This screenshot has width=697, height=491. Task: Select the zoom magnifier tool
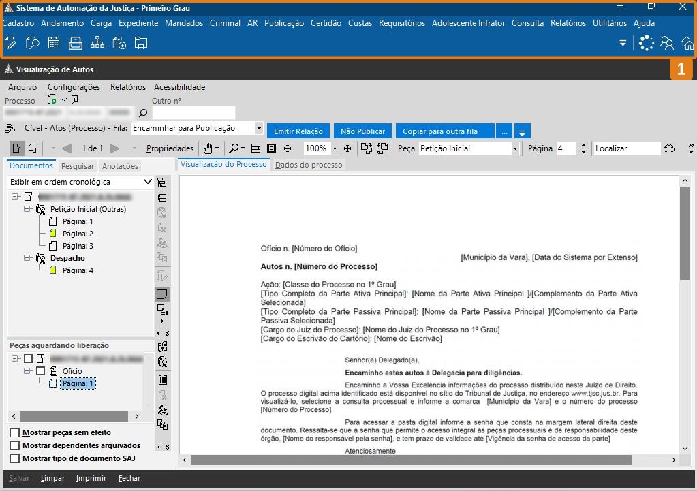[x=234, y=148]
